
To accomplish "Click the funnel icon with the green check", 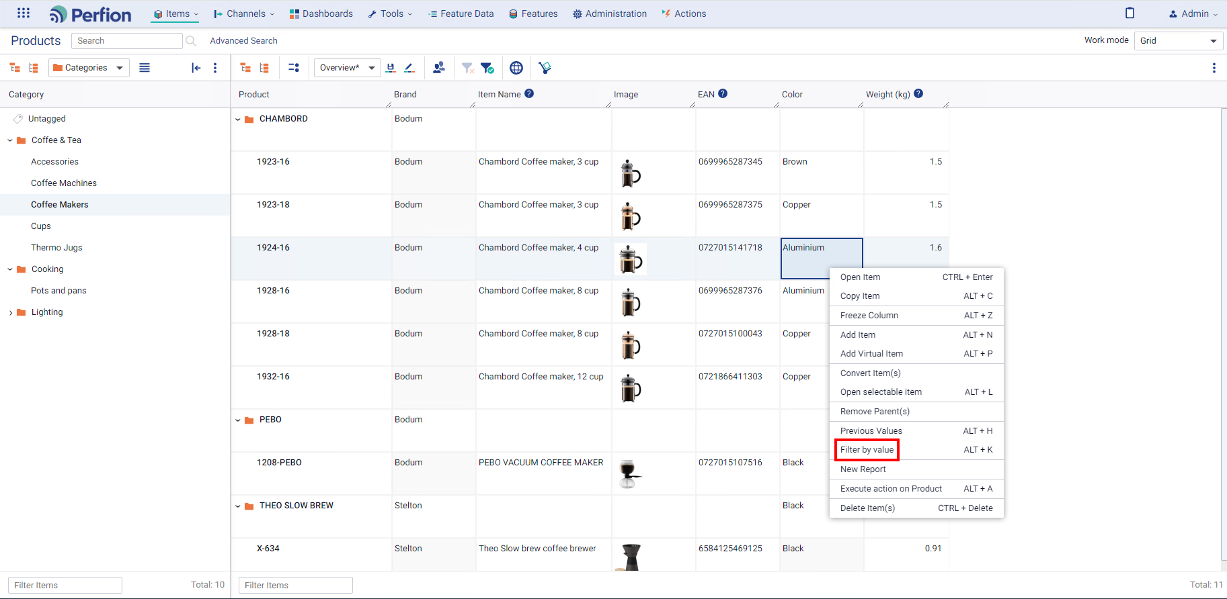I will tap(487, 68).
